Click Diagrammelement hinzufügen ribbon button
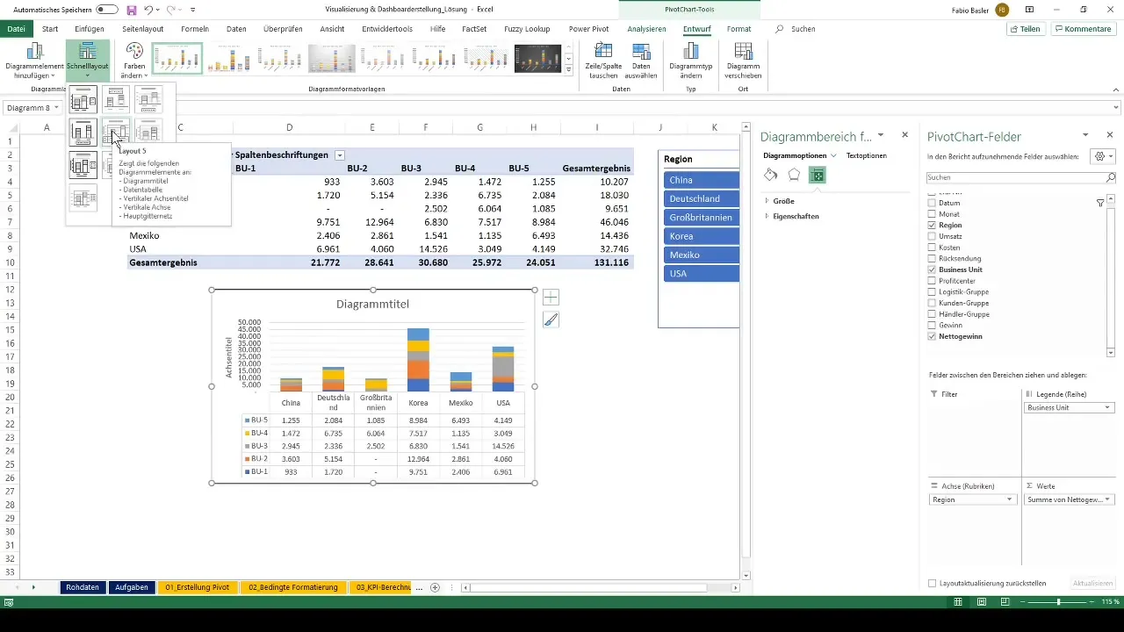This screenshot has height=632, width=1124. 35,60
